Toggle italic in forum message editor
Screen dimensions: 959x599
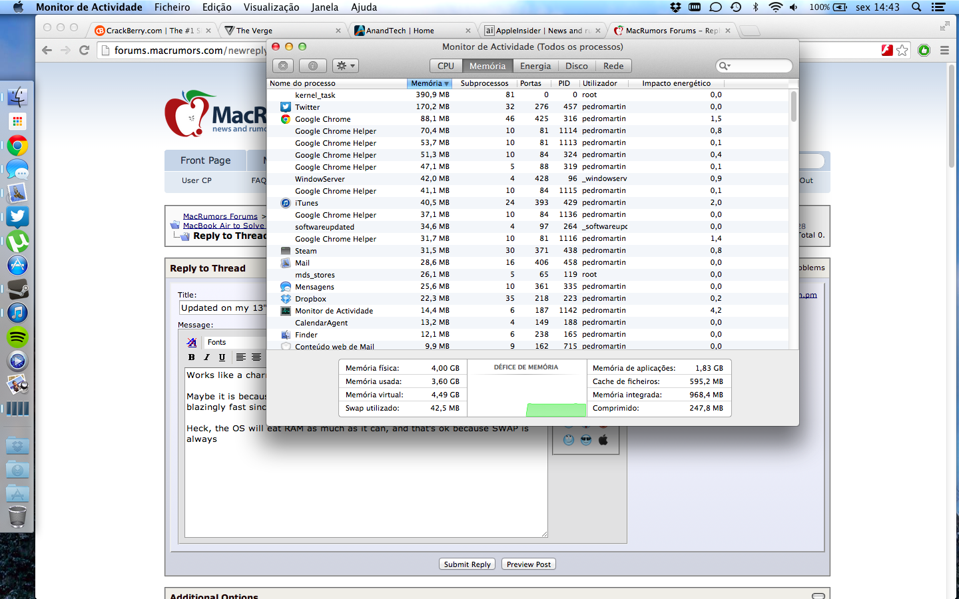(x=206, y=357)
